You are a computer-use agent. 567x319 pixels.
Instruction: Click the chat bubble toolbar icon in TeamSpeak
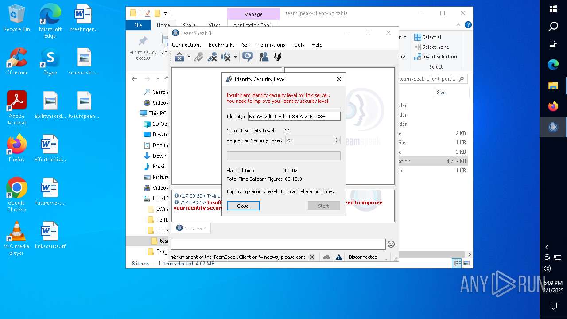coord(248,57)
